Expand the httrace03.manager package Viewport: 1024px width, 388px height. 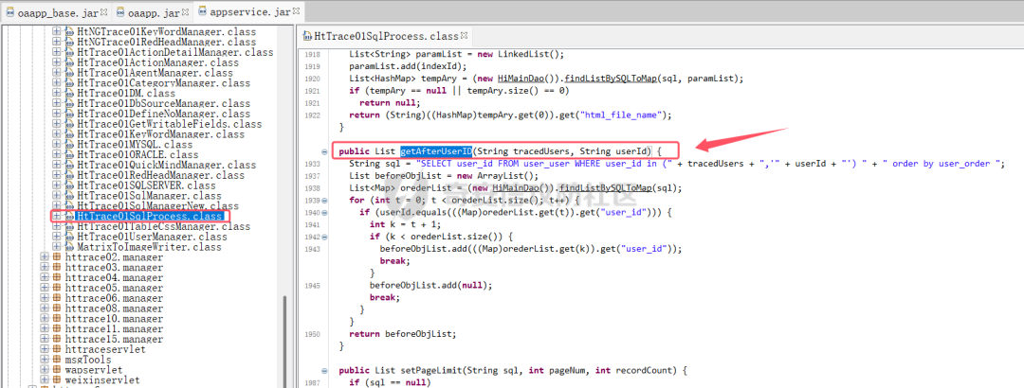pos(45,268)
